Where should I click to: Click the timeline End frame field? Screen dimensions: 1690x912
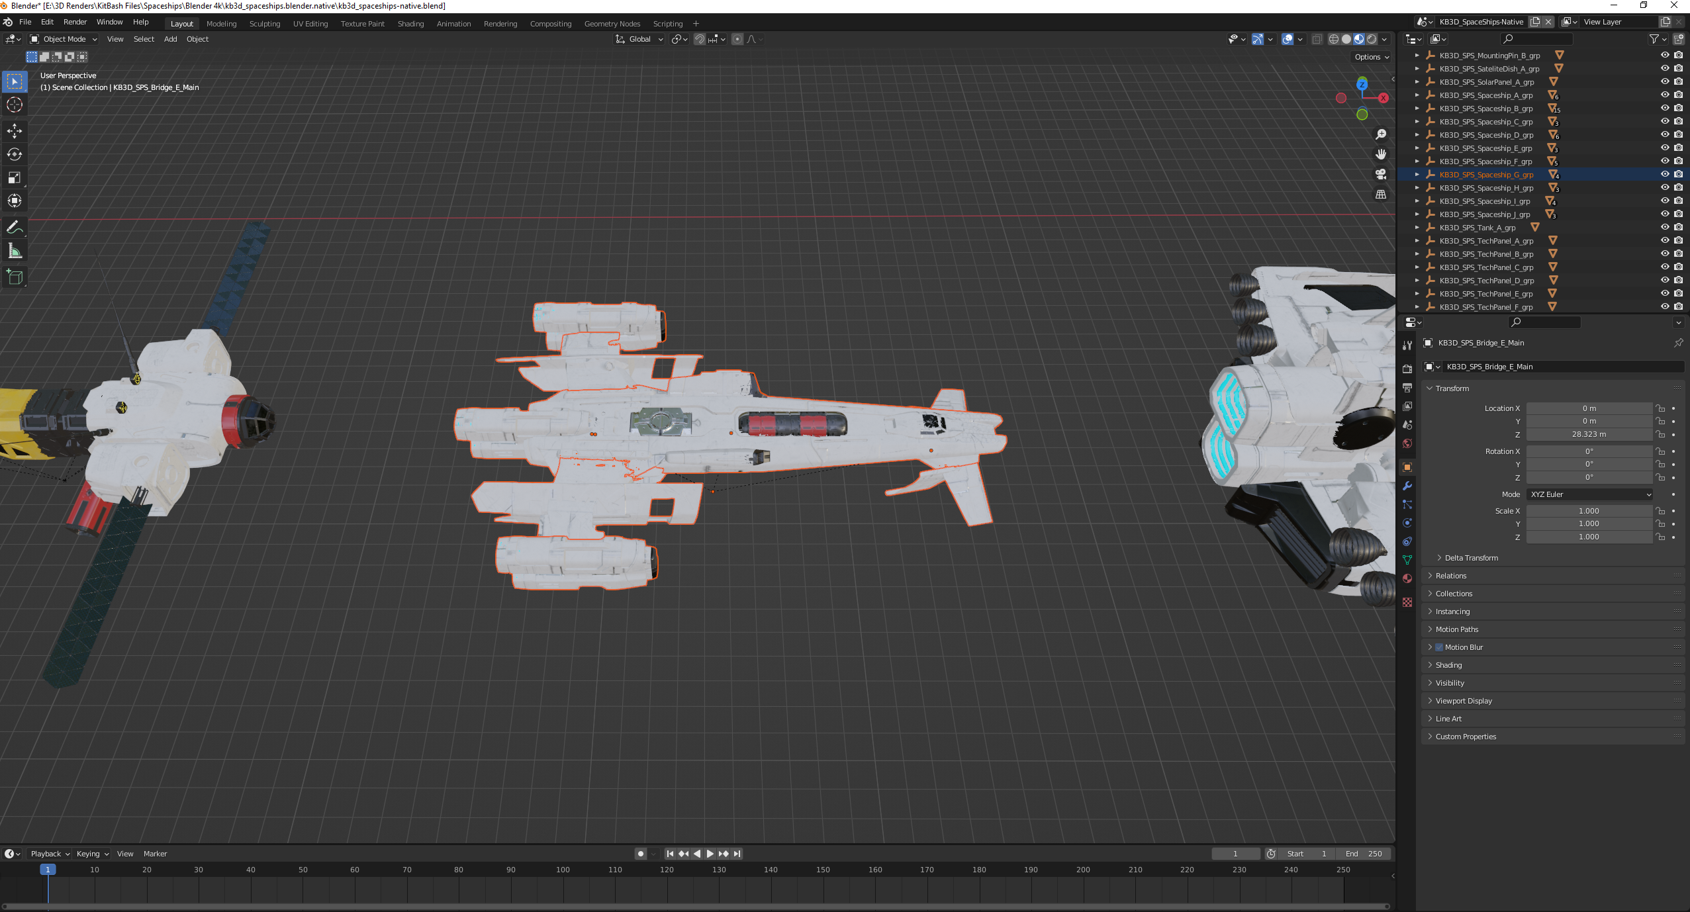coord(1363,854)
